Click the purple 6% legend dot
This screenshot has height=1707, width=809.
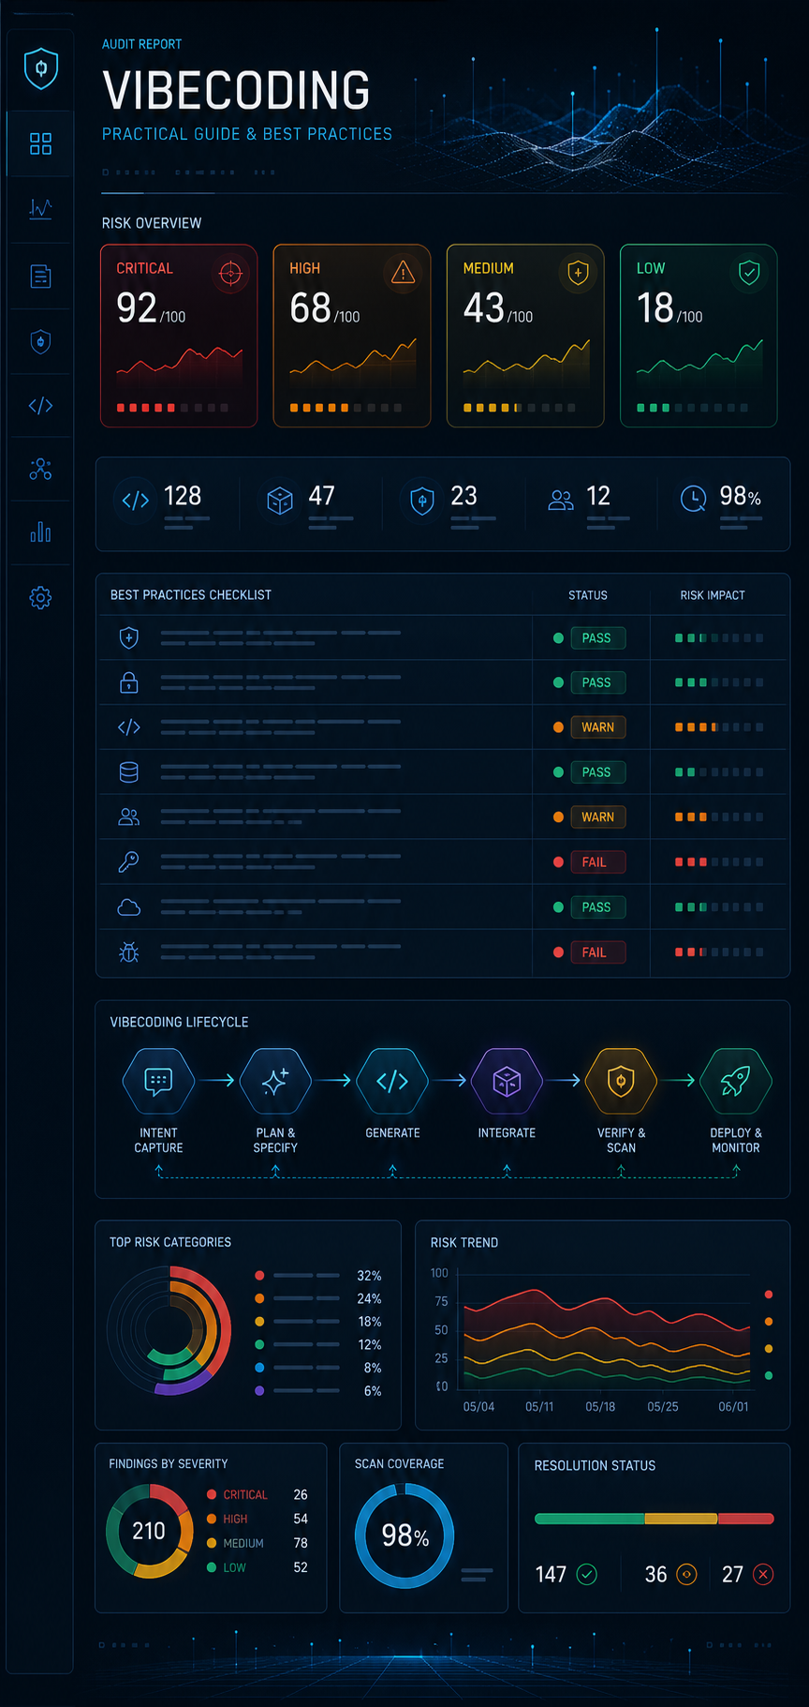[259, 1391]
